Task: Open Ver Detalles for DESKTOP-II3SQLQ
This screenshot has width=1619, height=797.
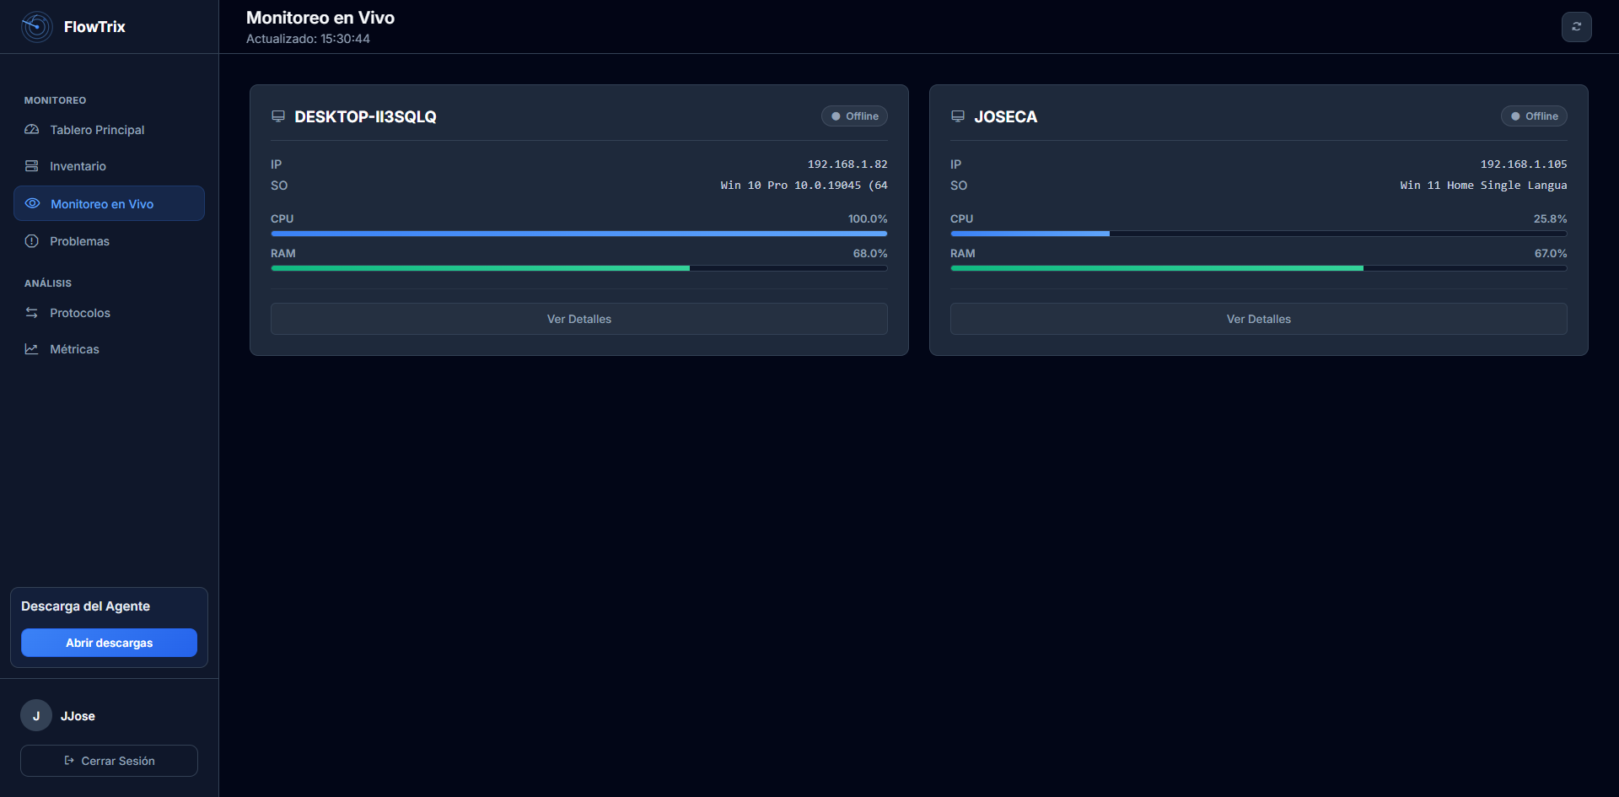Action: pos(578,319)
